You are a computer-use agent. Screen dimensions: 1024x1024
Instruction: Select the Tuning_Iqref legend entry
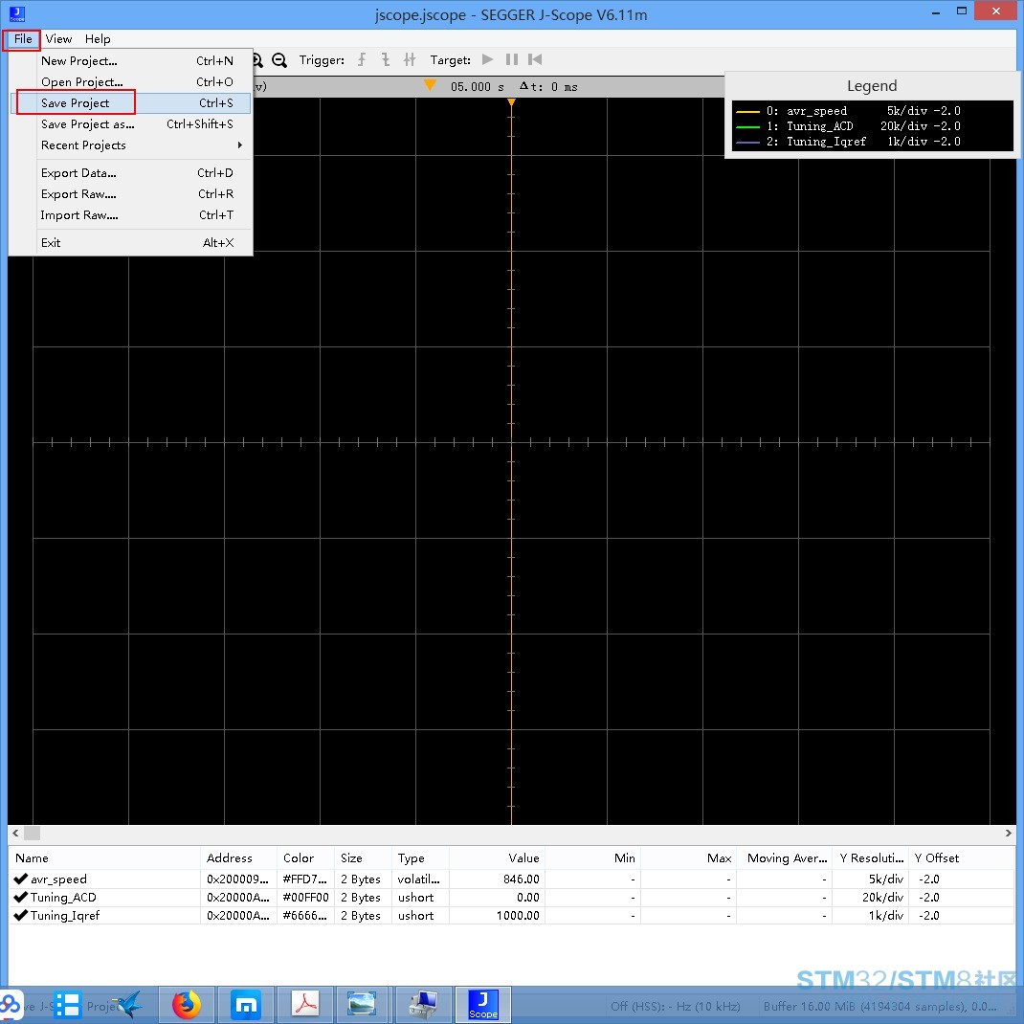(x=848, y=142)
